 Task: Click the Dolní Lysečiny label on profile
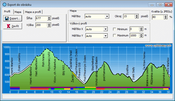(x=19, y=62)
